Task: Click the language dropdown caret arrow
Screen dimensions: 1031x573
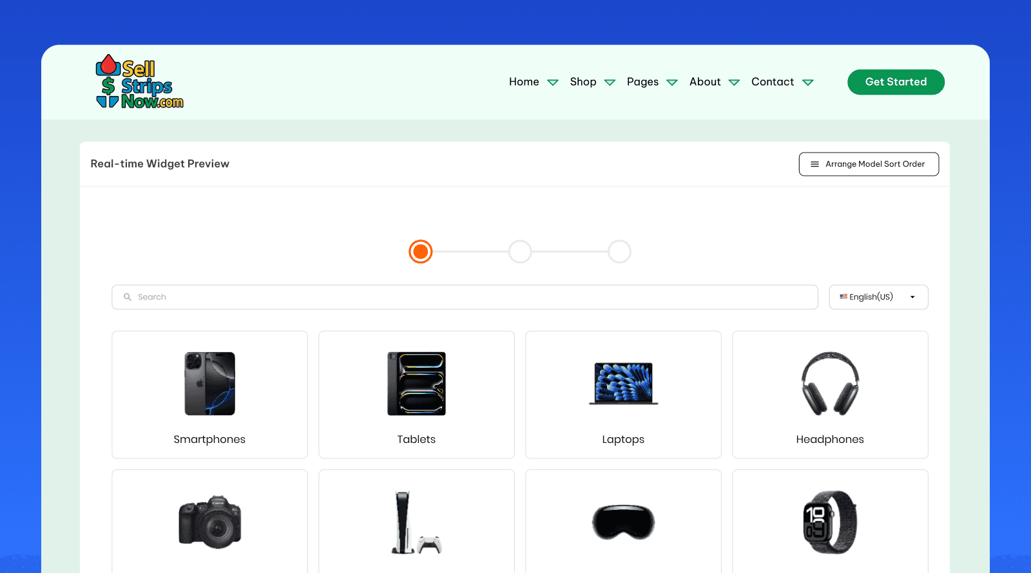Action: (912, 297)
